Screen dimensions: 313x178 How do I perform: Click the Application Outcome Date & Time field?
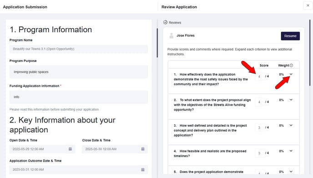(x=79, y=170)
